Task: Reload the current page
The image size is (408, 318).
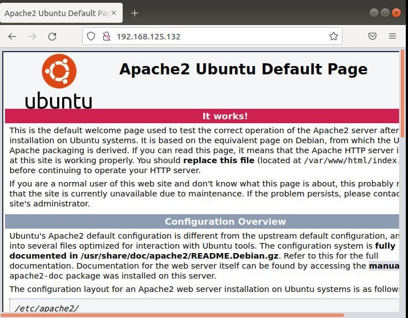Action: (52, 37)
